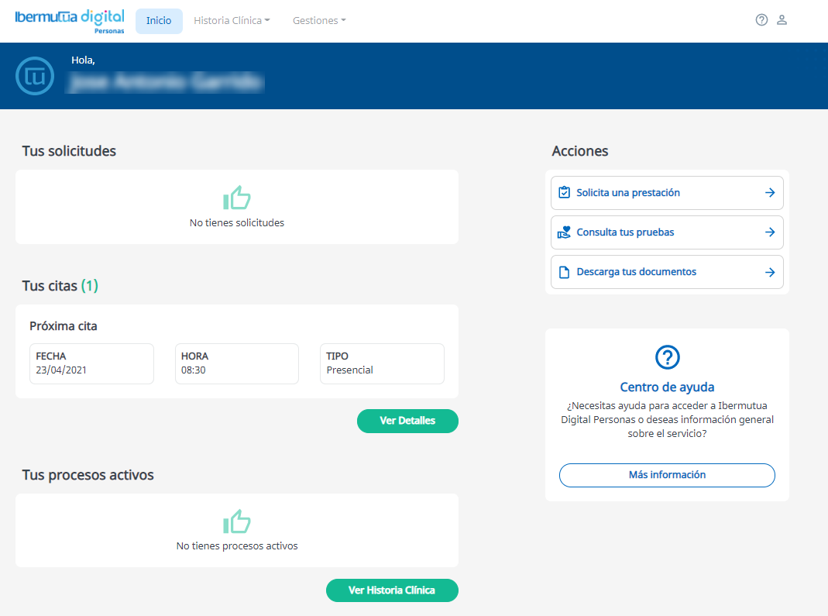The width and height of the screenshot is (828, 616).
Task: Click the Ibermutua digital logo
Action: tap(70, 21)
